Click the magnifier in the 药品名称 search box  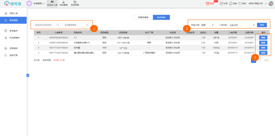[x=58, y=25]
